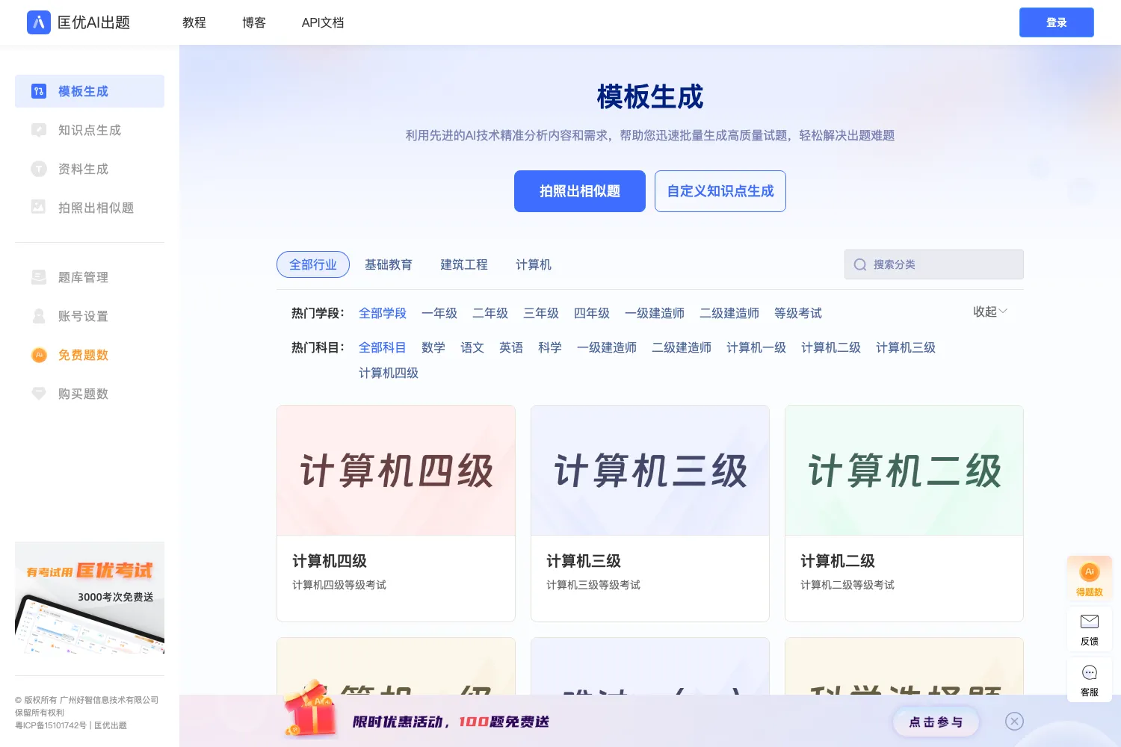The image size is (1121, 747).
Task: Open the 客服 chat icon
Action: pos(1090,672)
